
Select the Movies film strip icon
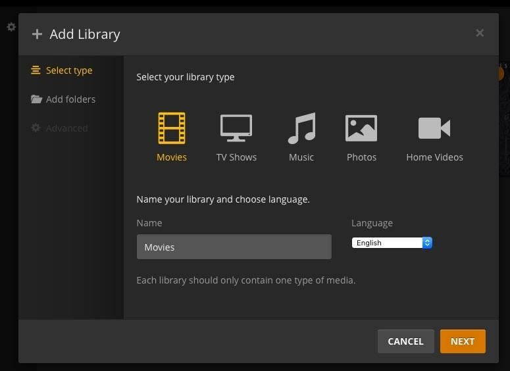[171, 128]
